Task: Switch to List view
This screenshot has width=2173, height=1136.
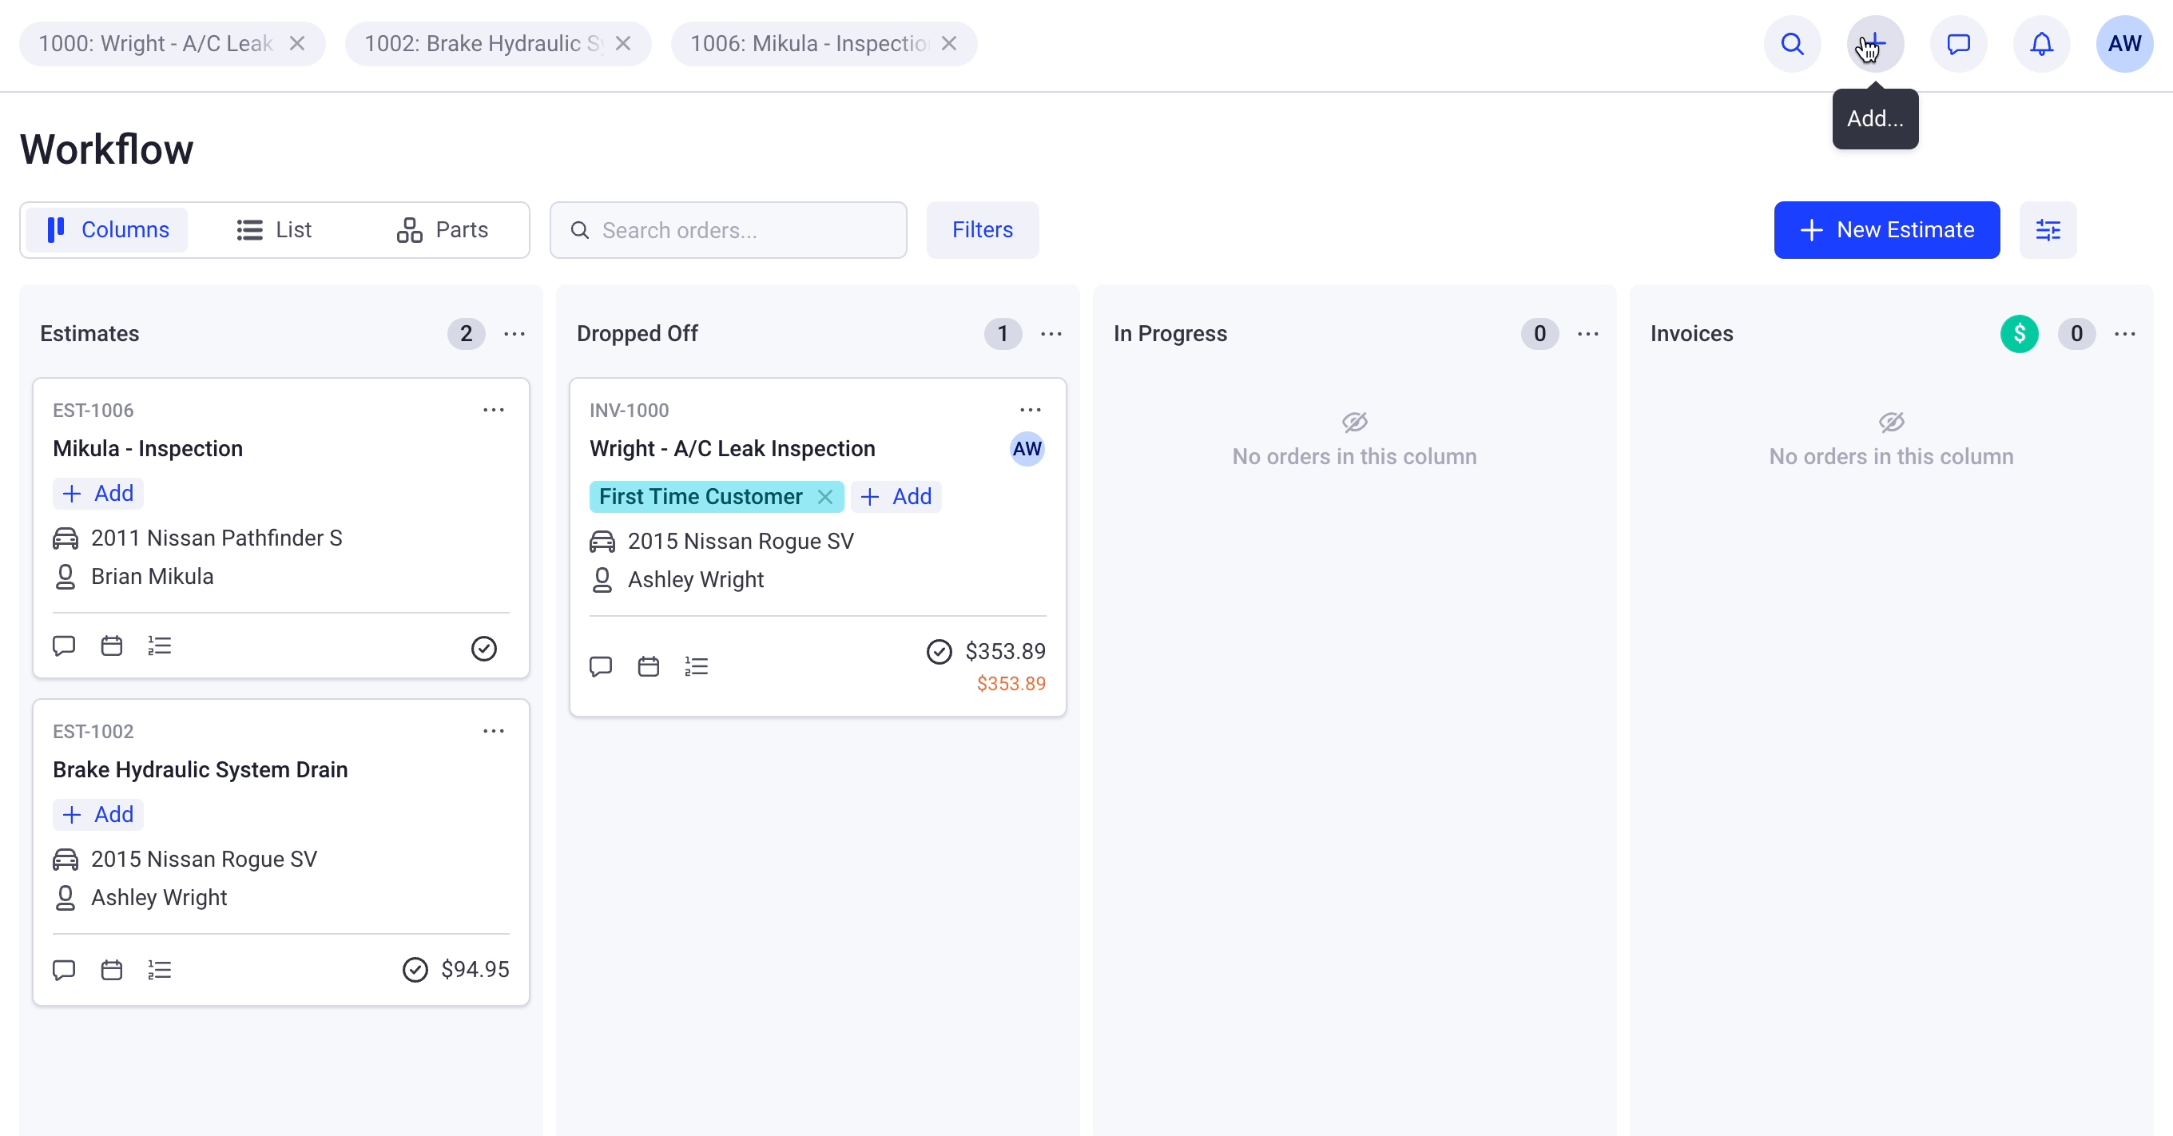Action: 273,229
